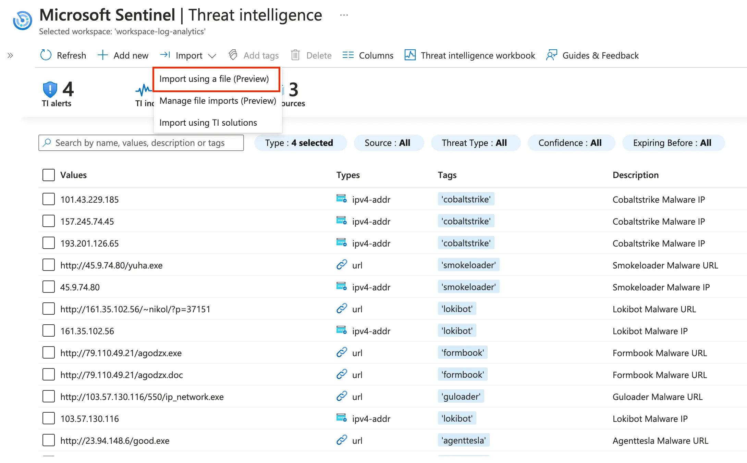Click the url icon for agodzx.exe
The width and height of the screenshot is (747, 463).
pos(342,352)
